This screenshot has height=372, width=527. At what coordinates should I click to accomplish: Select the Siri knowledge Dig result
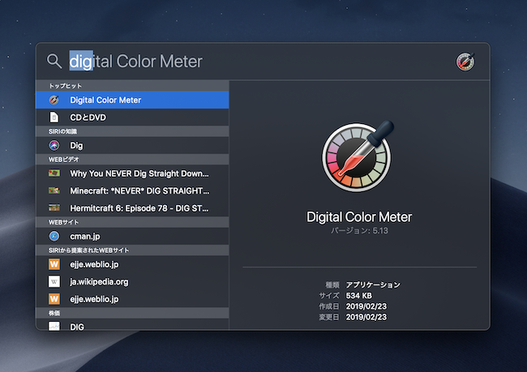132,145
